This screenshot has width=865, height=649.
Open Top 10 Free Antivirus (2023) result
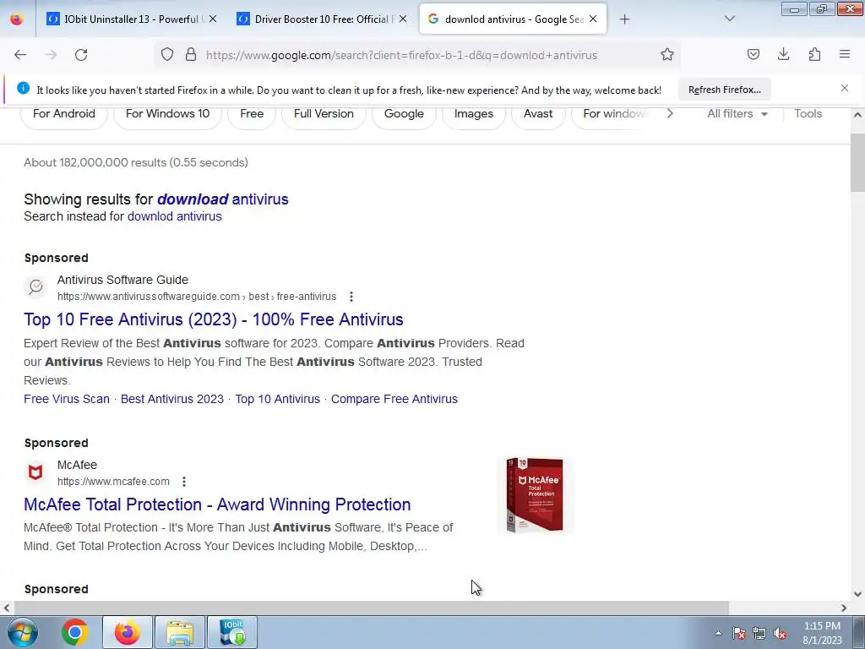(x=214, y=319)
